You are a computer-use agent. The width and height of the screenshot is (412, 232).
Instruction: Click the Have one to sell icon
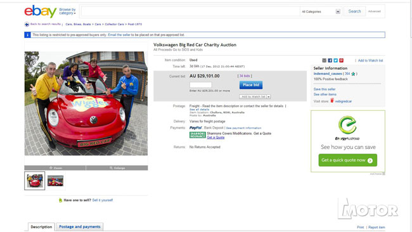click(x=60, y=200)
